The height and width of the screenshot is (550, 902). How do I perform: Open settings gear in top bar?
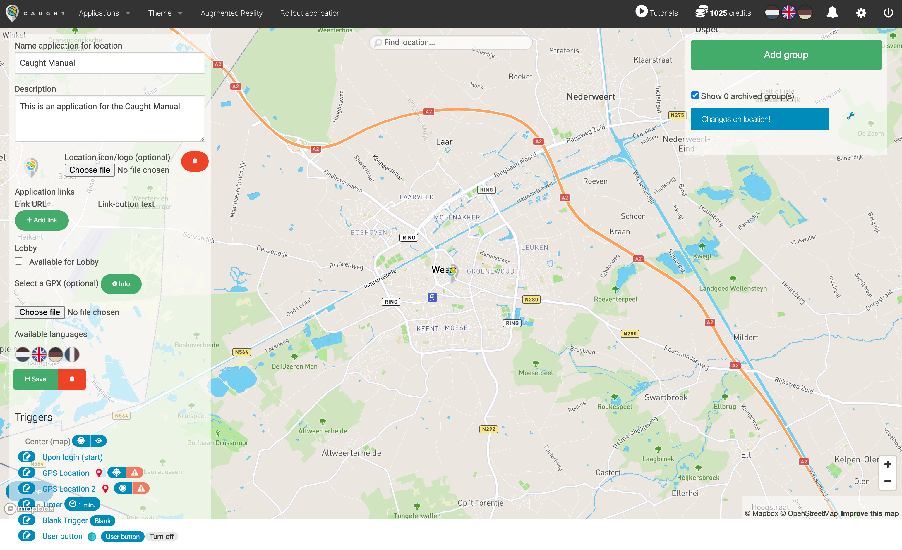(861, 13)
